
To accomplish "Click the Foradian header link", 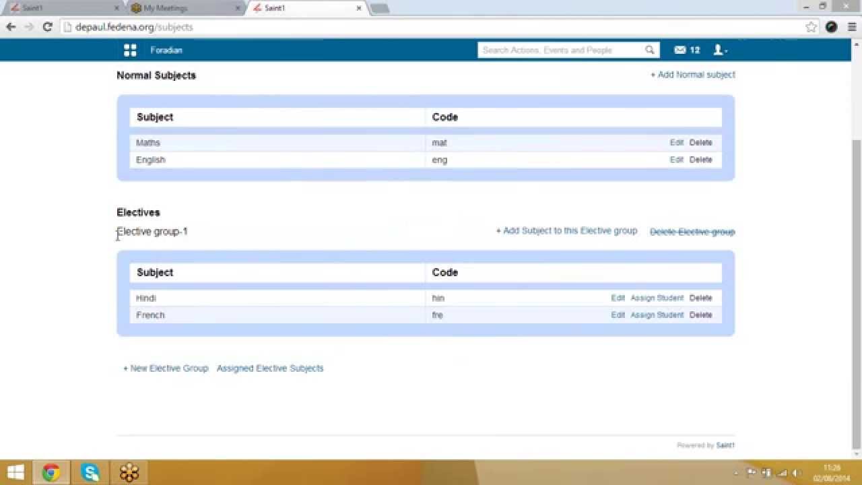I will click(166, 50).
